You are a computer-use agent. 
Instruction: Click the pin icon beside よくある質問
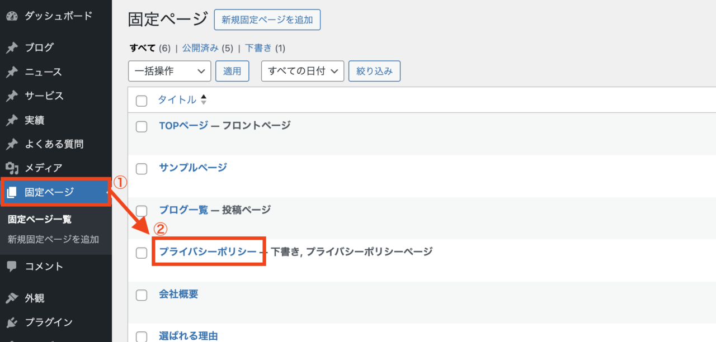coord(12,144)
